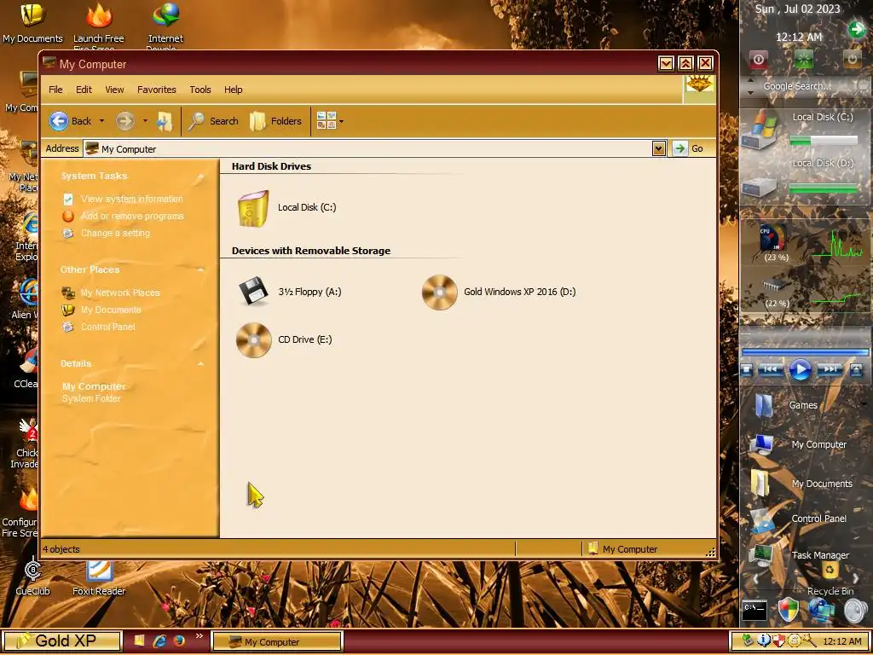The height and width of the screenshot is (655, 873).
Task: Open the Edit menu
Action: [84, 90]
